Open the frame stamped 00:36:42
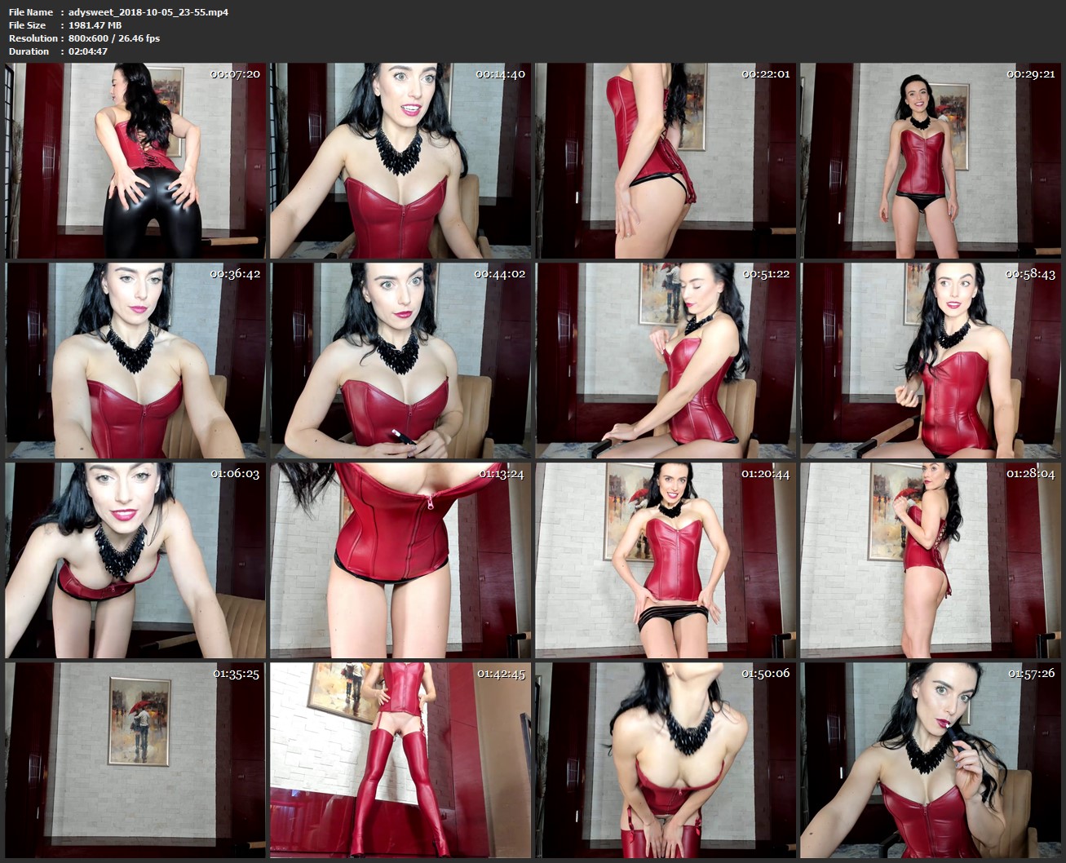Screen dimensions: 1066x863 pyautogui.click(x=135, y=361)
